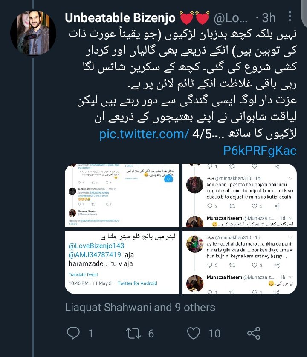Share the tweet via the share icon
The height and width of the screenshot is (357, 307).
254,333
